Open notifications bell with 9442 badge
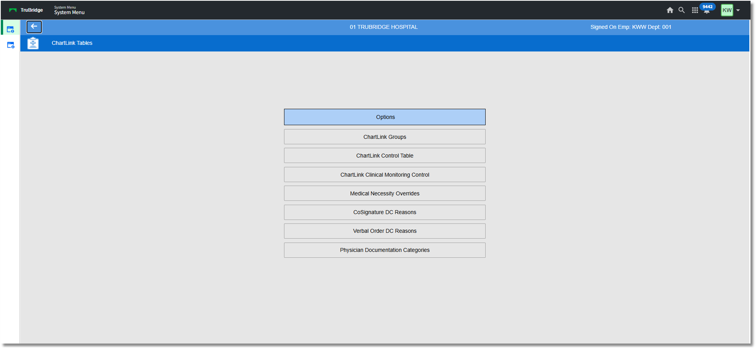This screenshot has width=756, height=349. [707, 9]
